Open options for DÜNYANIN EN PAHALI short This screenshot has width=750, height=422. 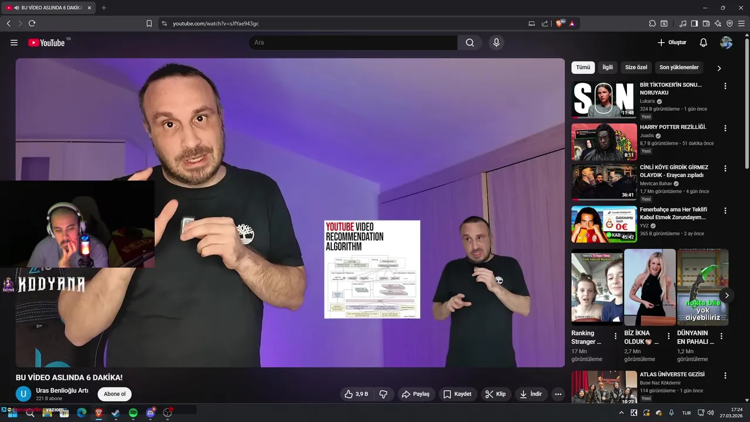click(721, 336)
